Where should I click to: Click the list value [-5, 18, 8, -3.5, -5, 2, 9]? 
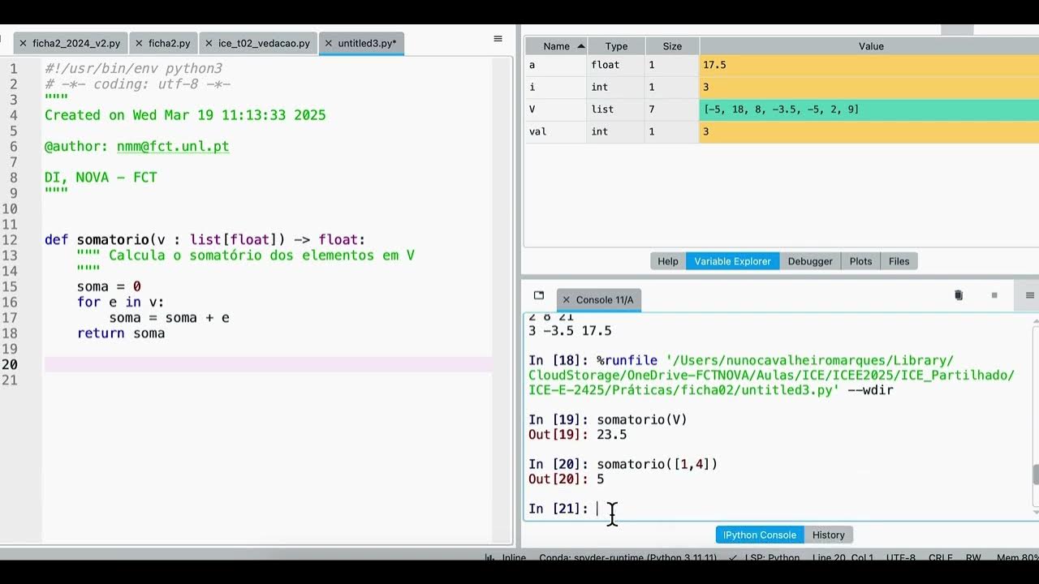click(x=869, y=109)
